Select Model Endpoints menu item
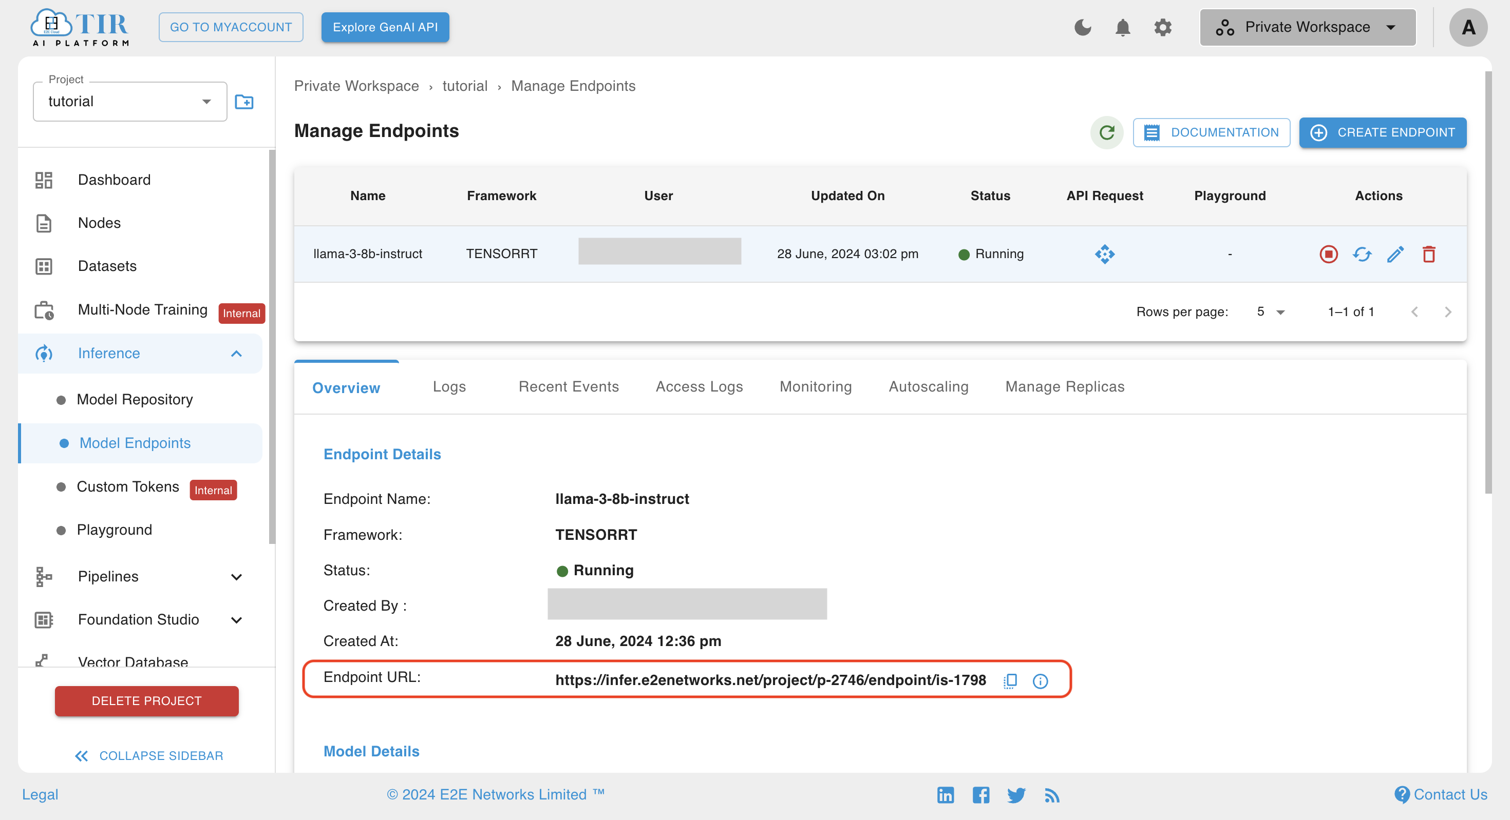Viewport: 1510px width, 820px height. (141, 443)
